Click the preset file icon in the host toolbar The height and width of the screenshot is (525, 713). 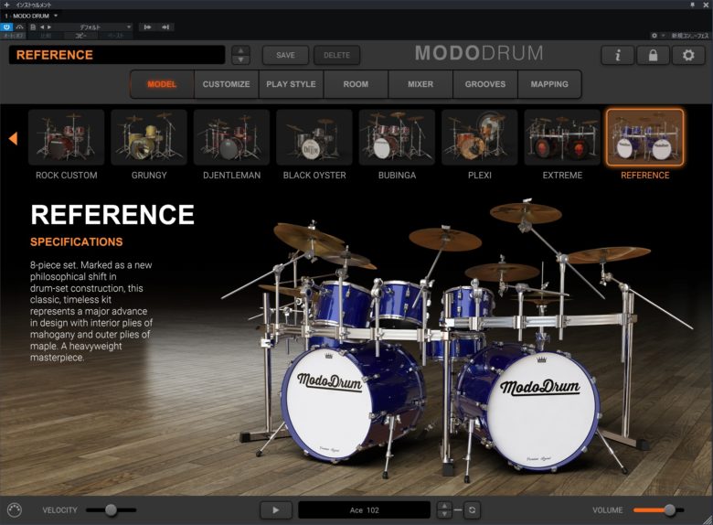[33, 27]
